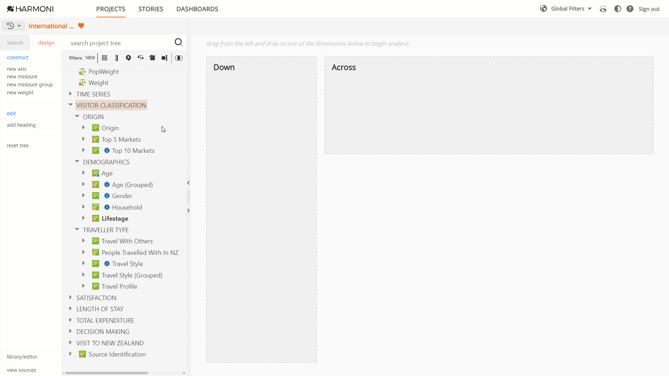Image resolution: width=669 pixels, height=376 pixels.
Task: Expand the Travel With Others arrow
Action: tap(83, 241)
